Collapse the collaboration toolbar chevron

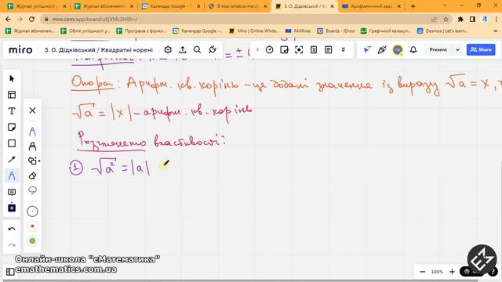[x=257, y=50]
